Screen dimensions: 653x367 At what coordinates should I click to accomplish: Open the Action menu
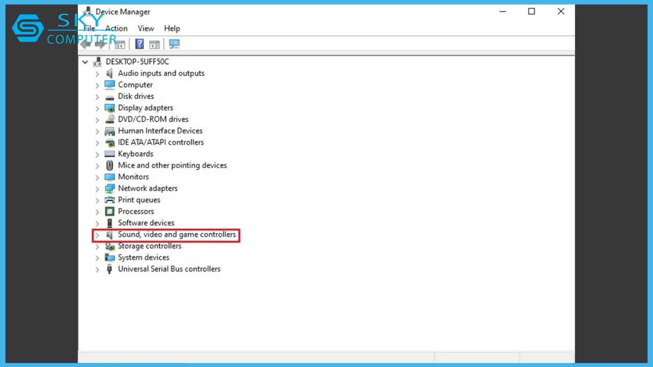click(x=116, y=29)
